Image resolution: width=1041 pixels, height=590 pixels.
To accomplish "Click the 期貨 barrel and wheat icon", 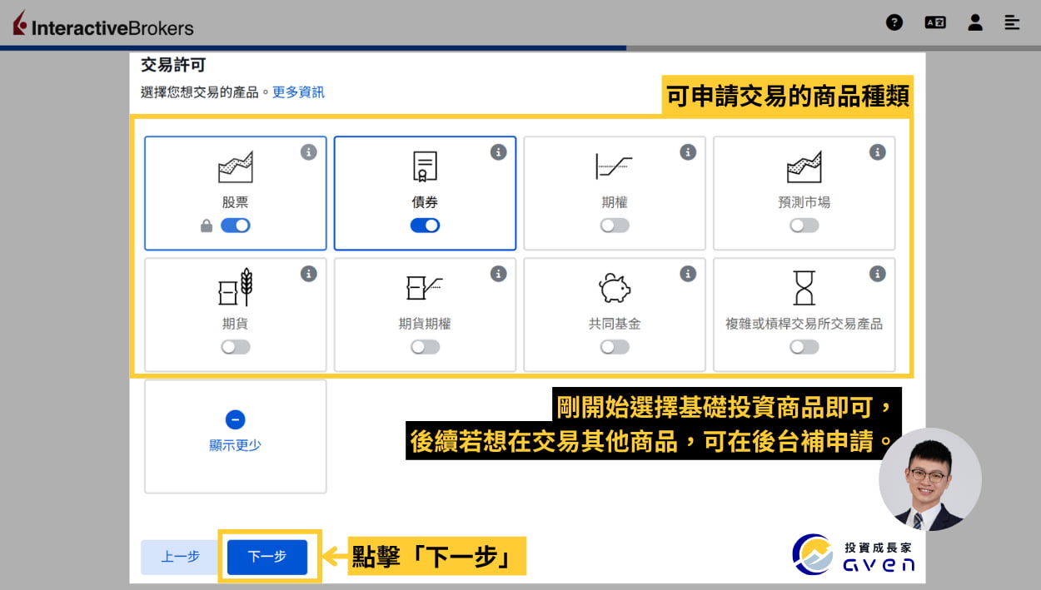I will tap(235, 288).
